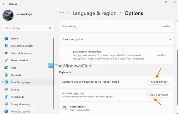Click the Find a setting search box

[x=28, y=28]
